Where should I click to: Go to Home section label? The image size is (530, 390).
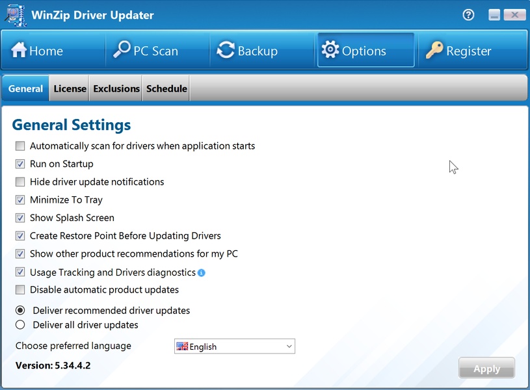click(46, 51)
